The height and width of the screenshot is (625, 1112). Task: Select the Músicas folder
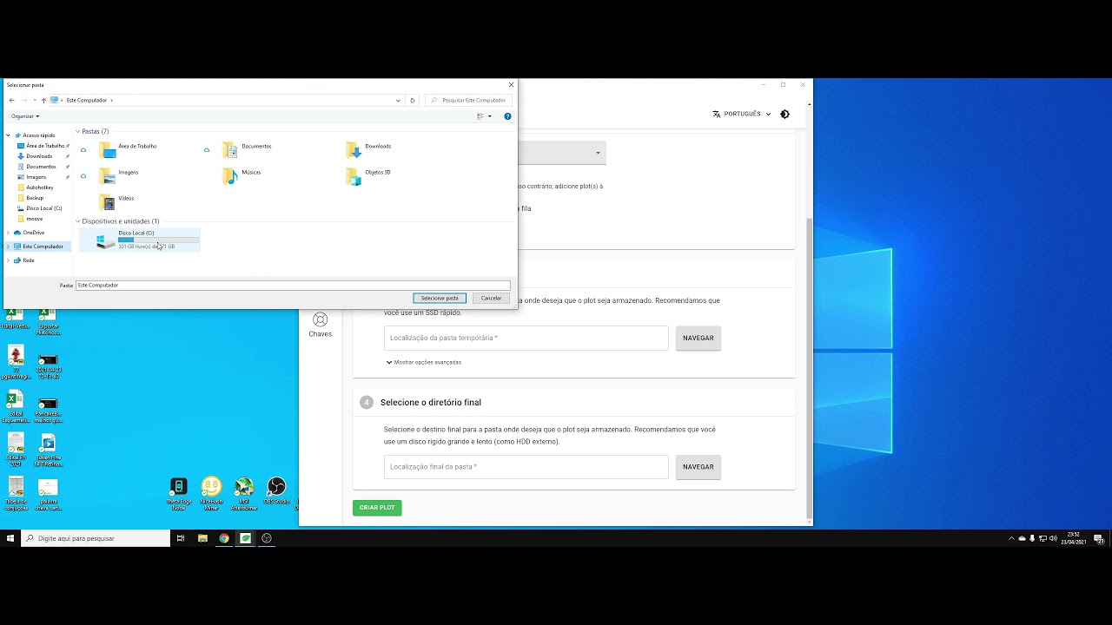(242, 176)
